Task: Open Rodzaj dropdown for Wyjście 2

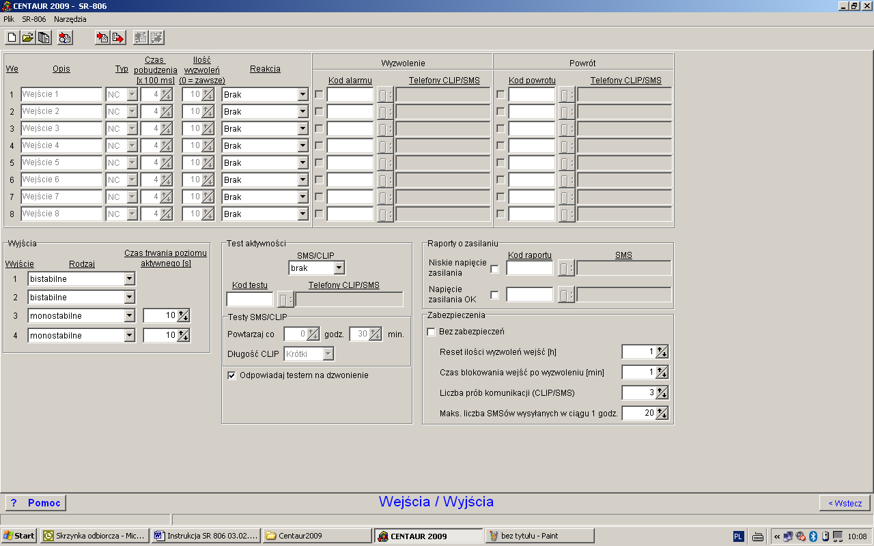Action: pyautogui.click(x=129, y=298)
